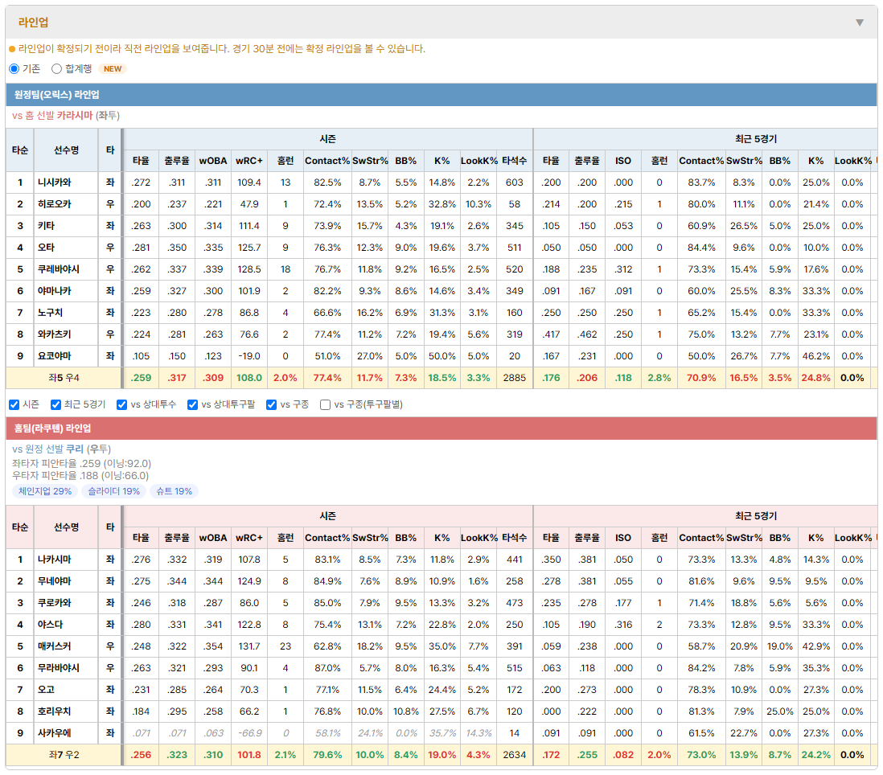The image size is (883, 775).
Task: Click the 타석수 column header in 라쿠텐 table
Action: 514,538
